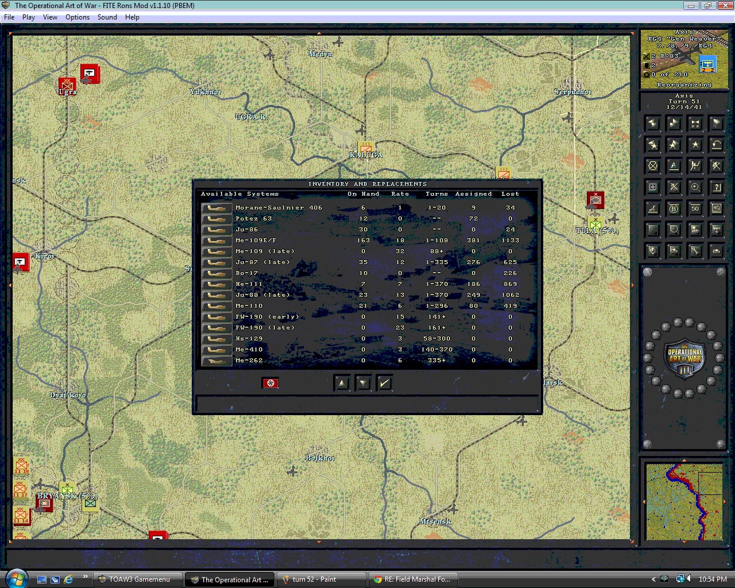Open the Help menu
The width and height of the screenshot is (735, 588).
tap(132, 17)
